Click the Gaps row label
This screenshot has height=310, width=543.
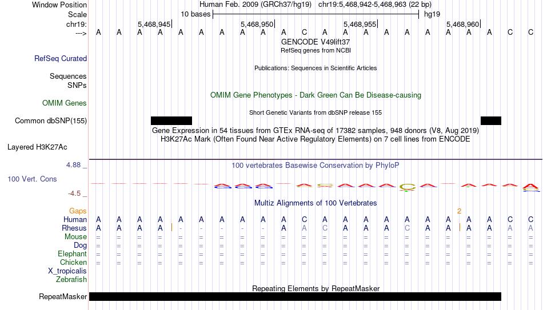click(x=78, y=211)
